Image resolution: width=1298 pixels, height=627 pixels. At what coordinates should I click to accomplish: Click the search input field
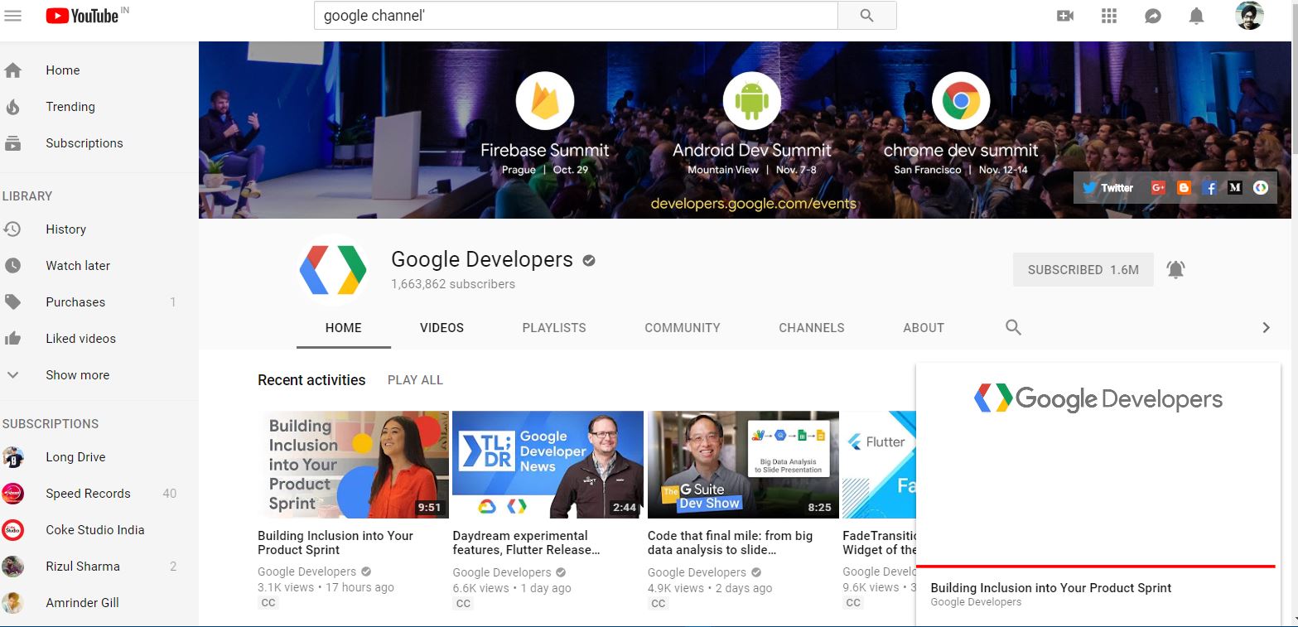576,16
